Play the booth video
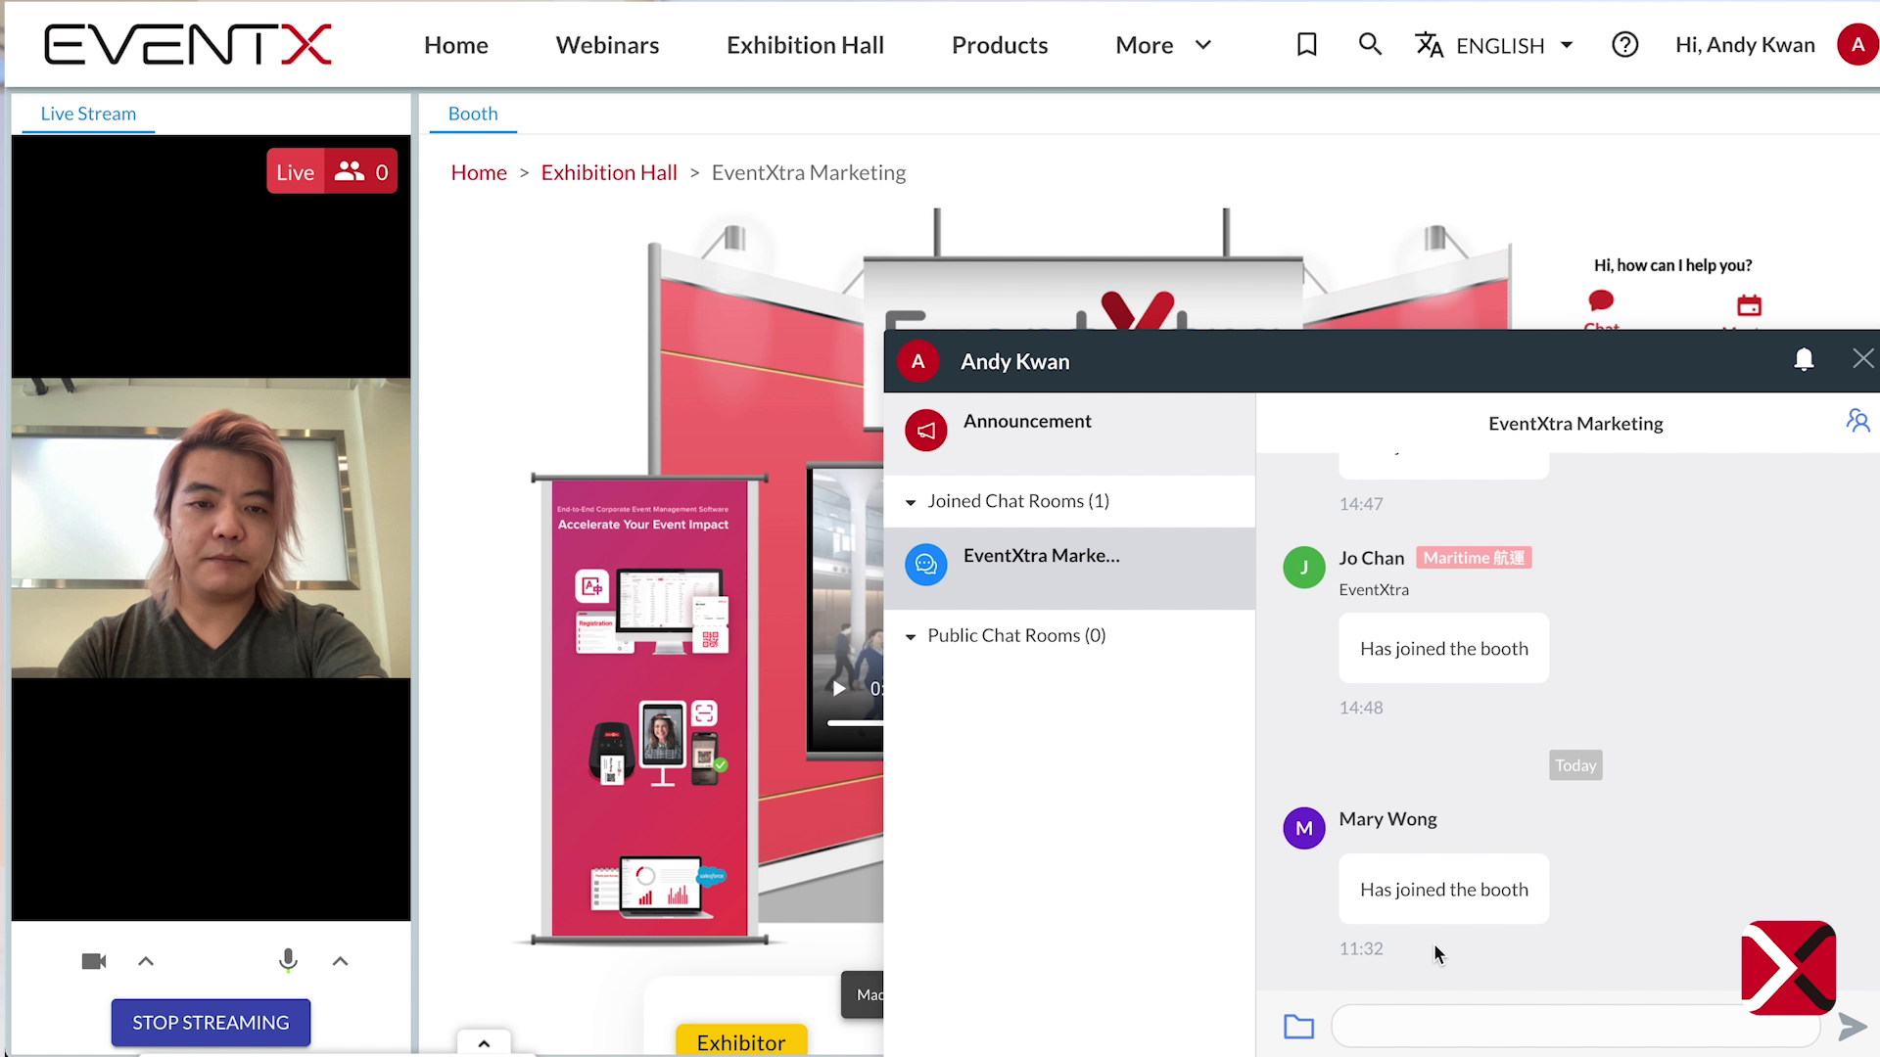1880x1057 pixels. [839, 688]
